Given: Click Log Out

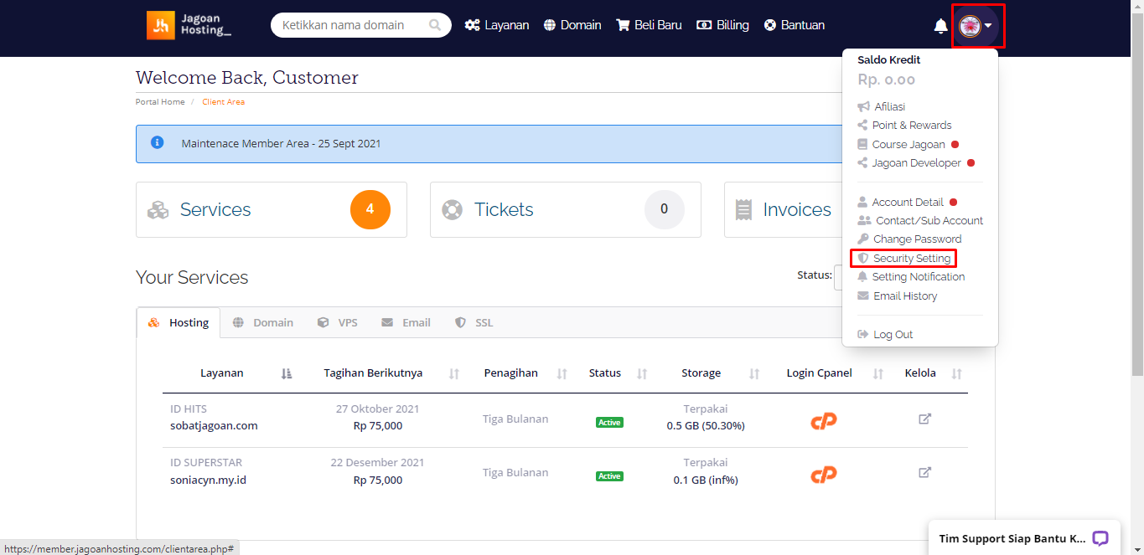Looking at the screenshot, I should tap(885, 334).
